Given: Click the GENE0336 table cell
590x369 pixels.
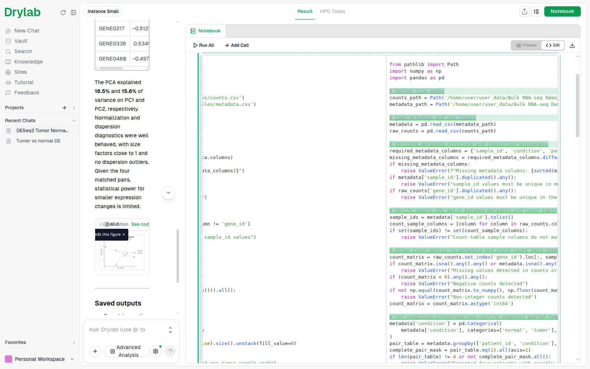Looking at the screenshot, I should [x=112, y=44].
